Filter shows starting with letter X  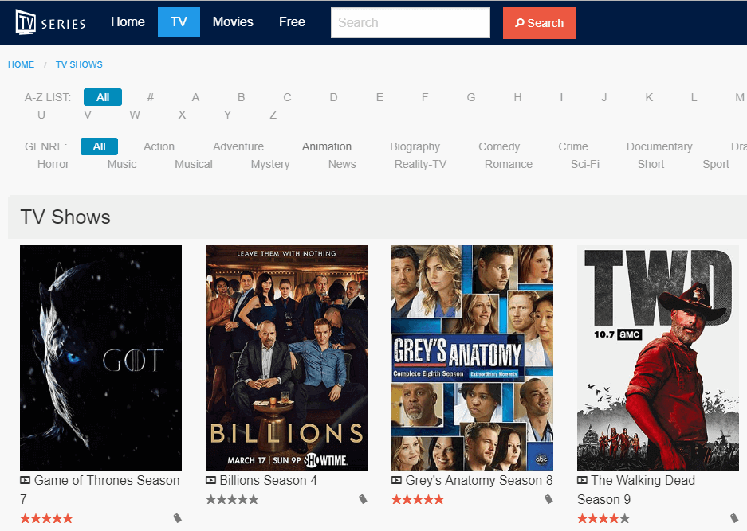[182, 115]
